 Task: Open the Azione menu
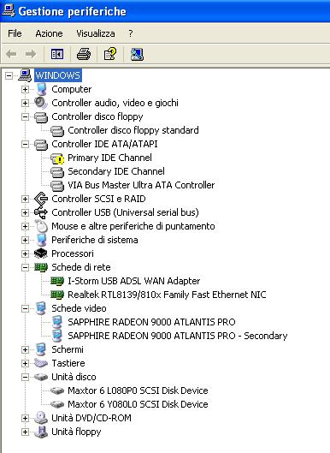click(x=49, y=33)
